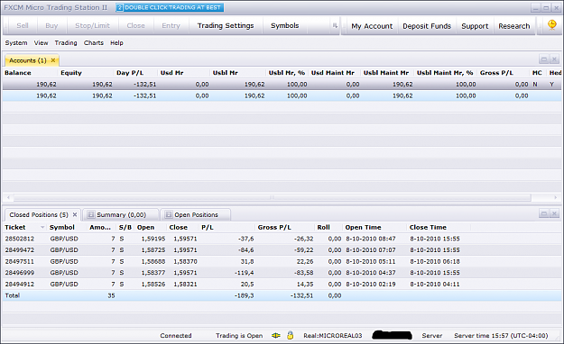Open Stop/Limit order toolbar button
Screen dimensions: 564x344
pyautogui.click(x=92, y=25)
